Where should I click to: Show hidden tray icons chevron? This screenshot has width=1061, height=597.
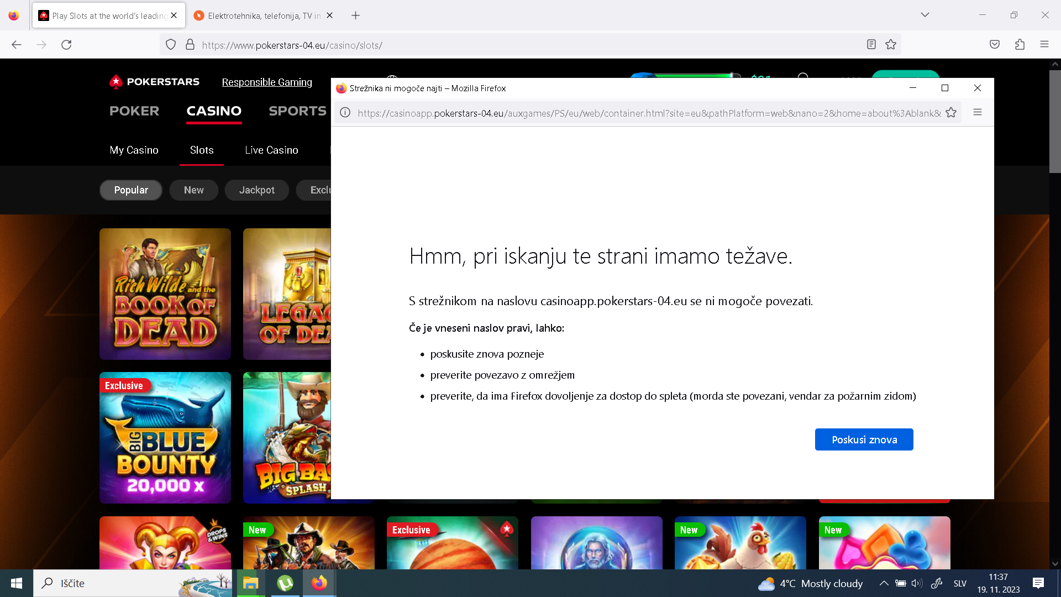(884, 583)
